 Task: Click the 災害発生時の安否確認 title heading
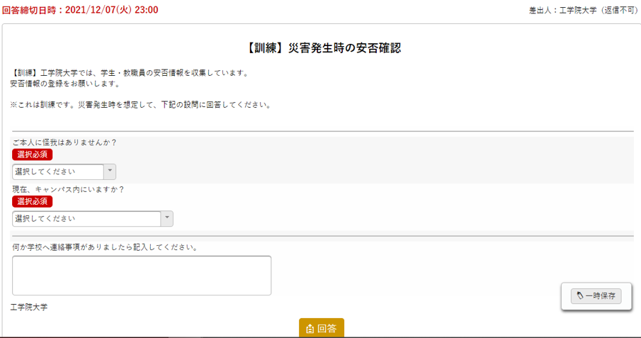325,48
